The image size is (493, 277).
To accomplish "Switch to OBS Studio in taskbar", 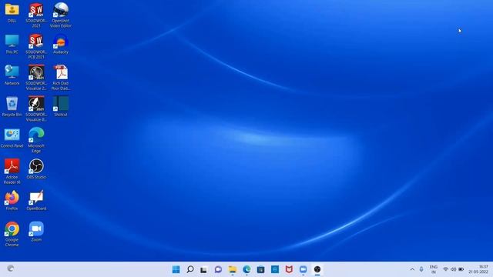I will 317,269.
